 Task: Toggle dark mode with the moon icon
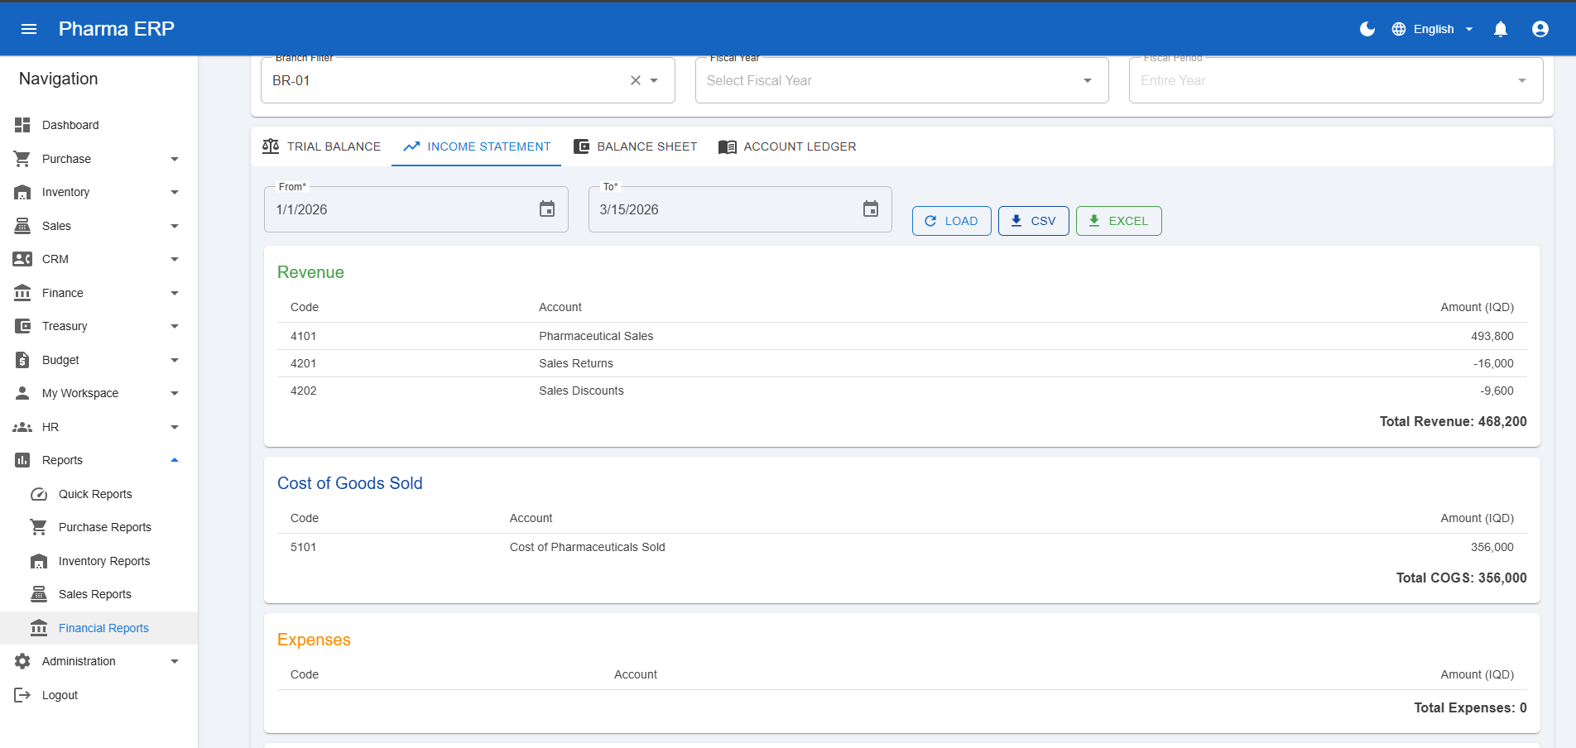click(1367, 28)
